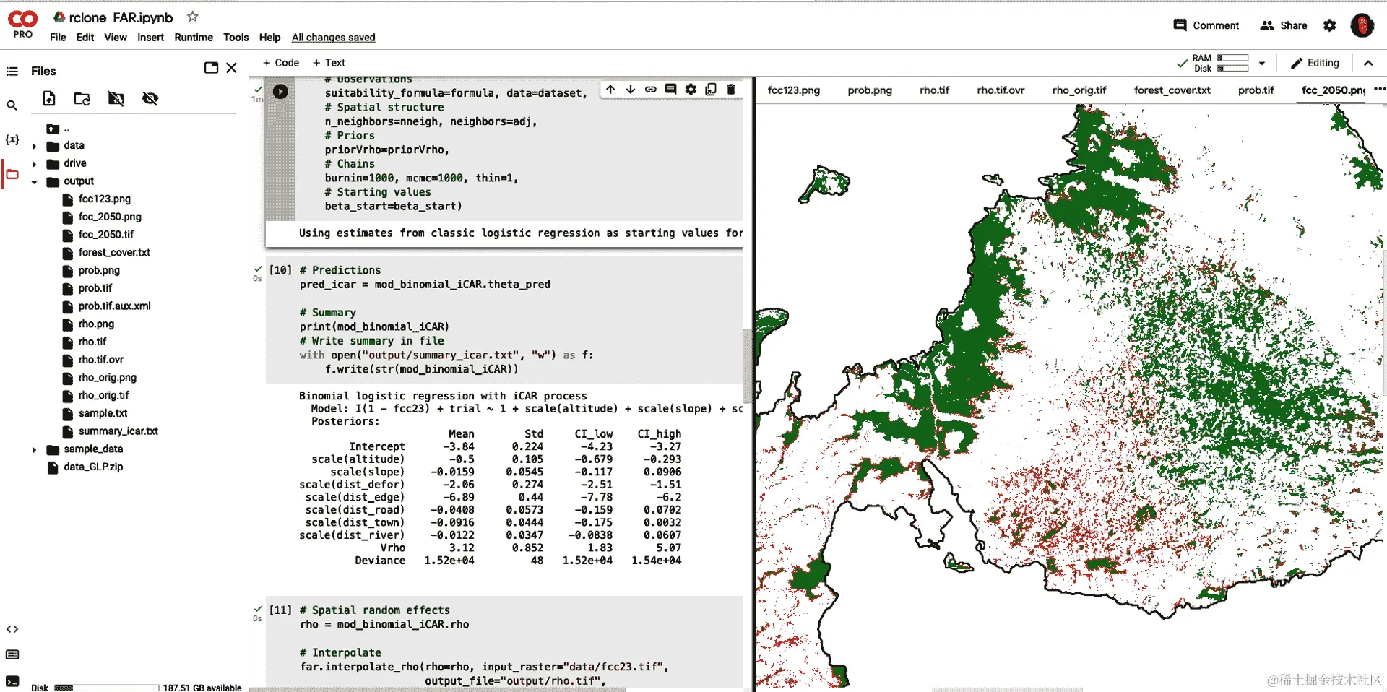Collapse the header chevron
The image size is (1387, 692).
[x=1368, y=63]
